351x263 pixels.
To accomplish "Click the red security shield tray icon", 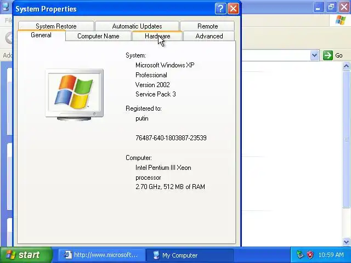I will point(310,255).
